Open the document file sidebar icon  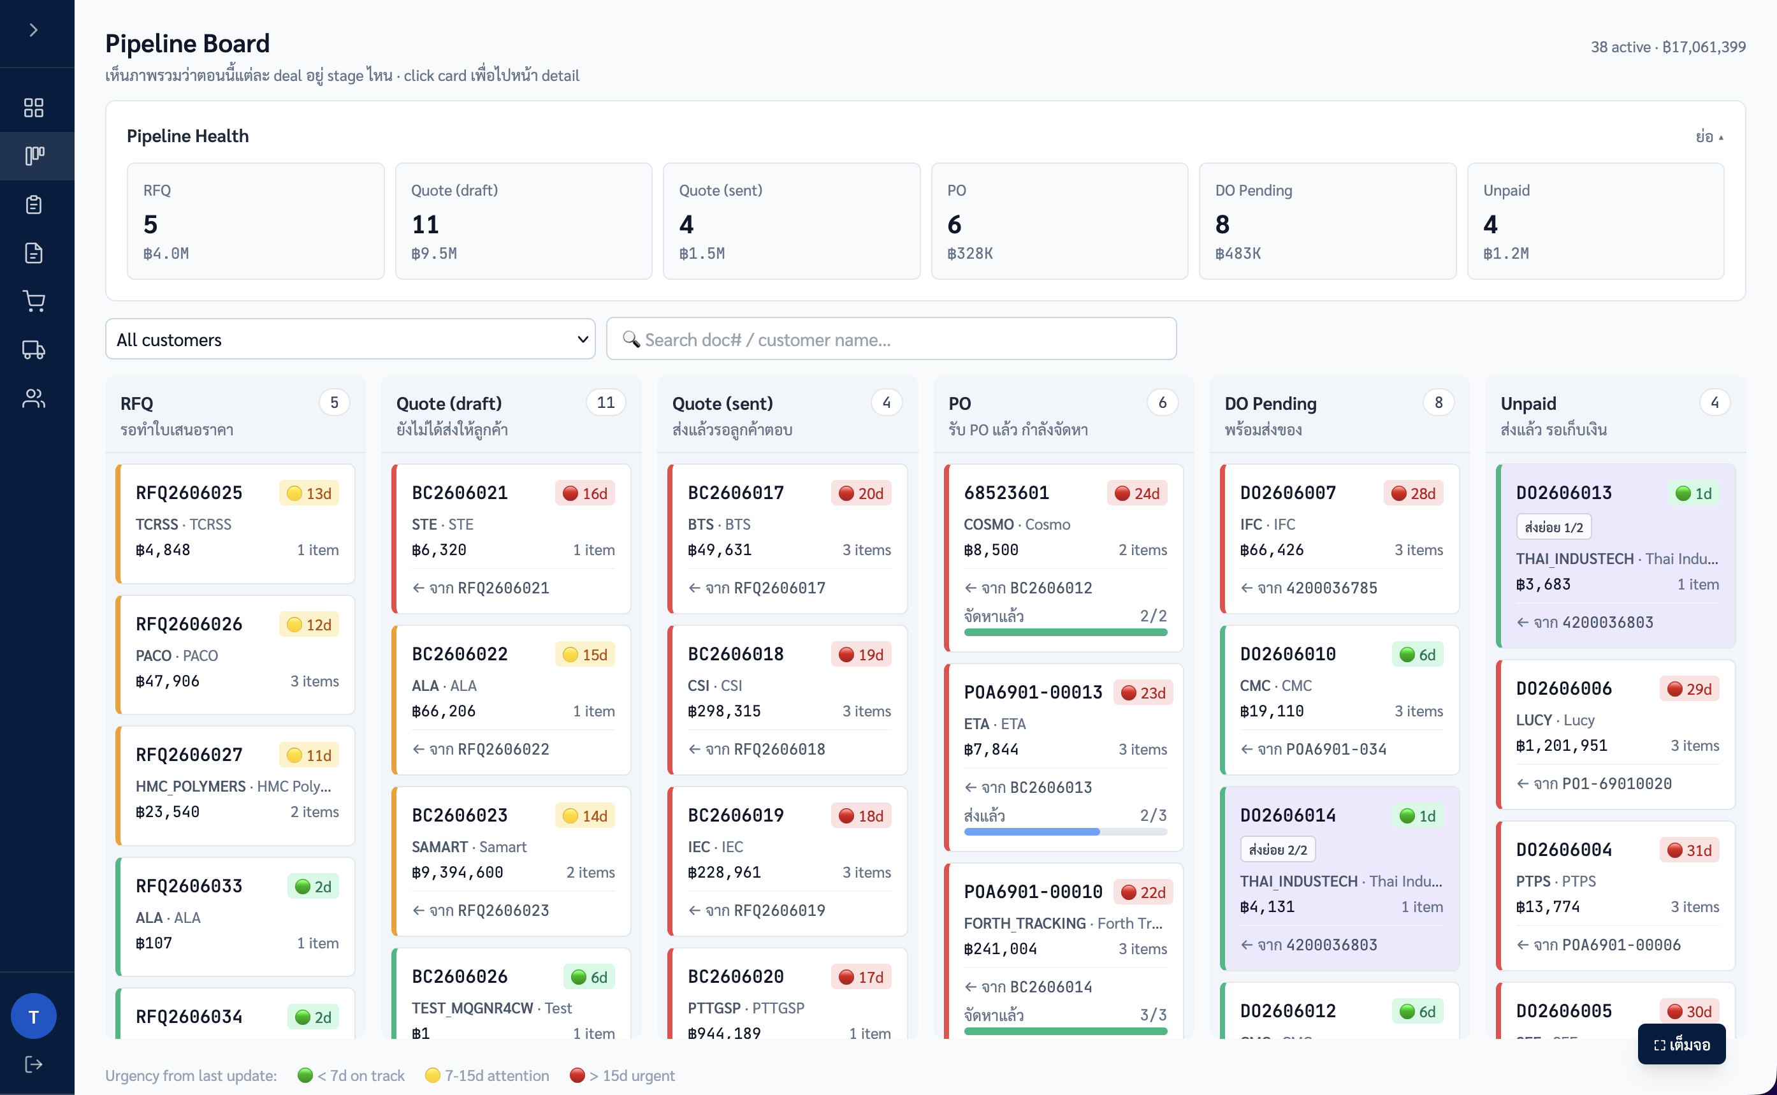(33, 253)
